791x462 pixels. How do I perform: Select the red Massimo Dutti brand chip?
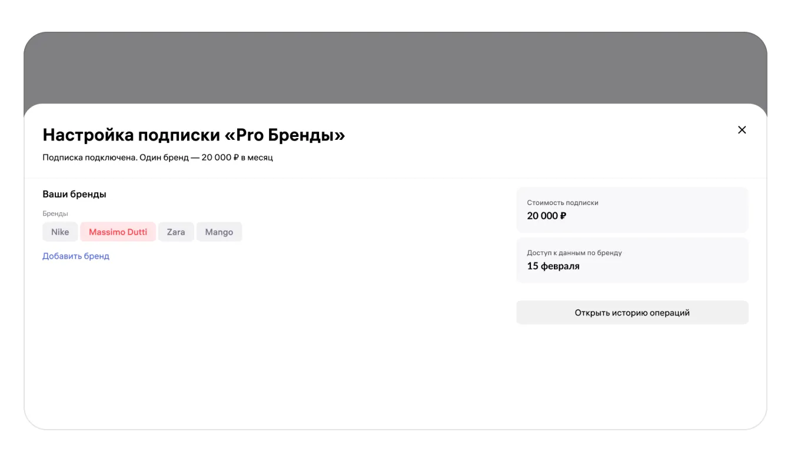pyautogui.click(x=118, y=232)
